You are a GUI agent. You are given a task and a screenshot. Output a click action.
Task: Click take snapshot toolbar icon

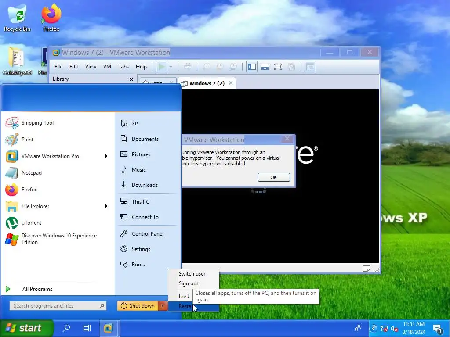tap(207, 67)
